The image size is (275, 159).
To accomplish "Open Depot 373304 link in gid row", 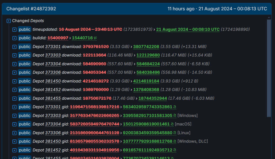I will click(x=53, y=124).
